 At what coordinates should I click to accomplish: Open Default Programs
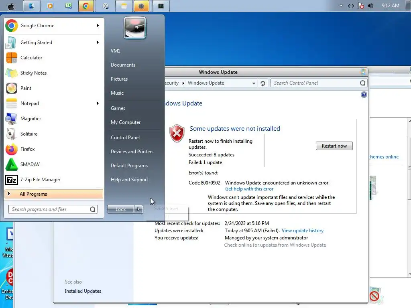(129, 166)
